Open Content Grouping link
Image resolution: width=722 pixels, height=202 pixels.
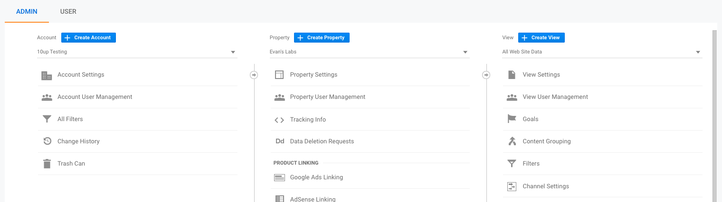pyautogui.click(x=547, y=141)
